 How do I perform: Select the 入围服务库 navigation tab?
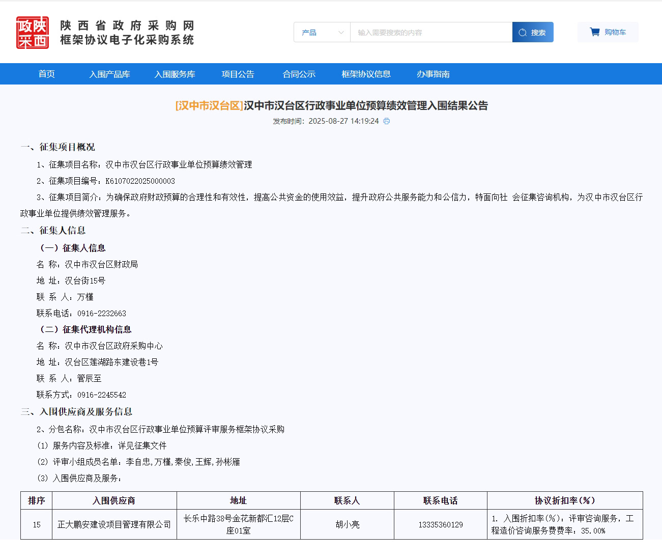tap(175, 74)
